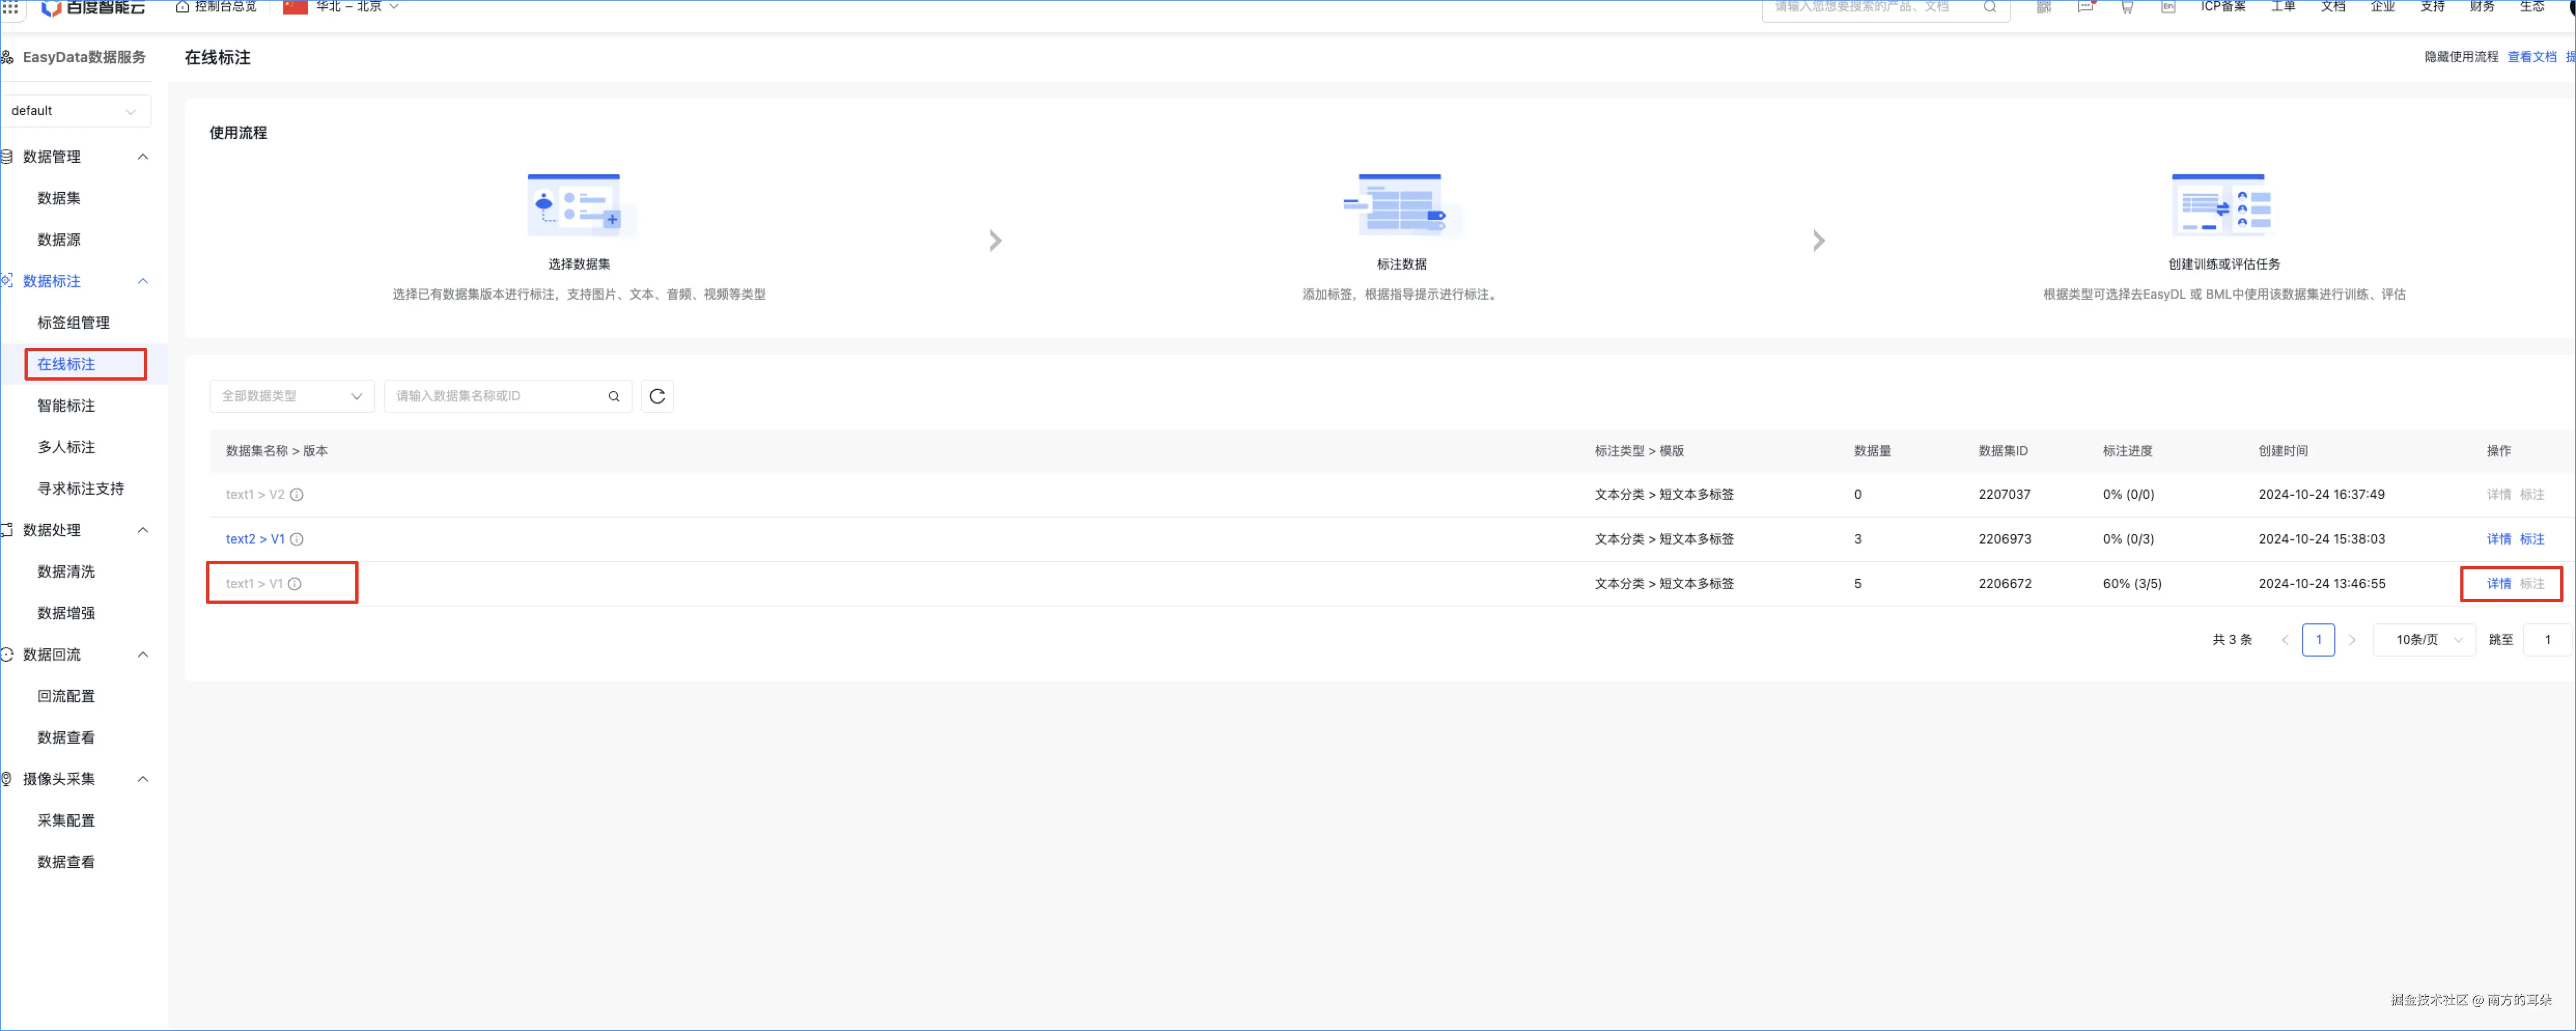Open the shopping cart icon in top bar
2576x1031 pixels.
click(2126, 7)
